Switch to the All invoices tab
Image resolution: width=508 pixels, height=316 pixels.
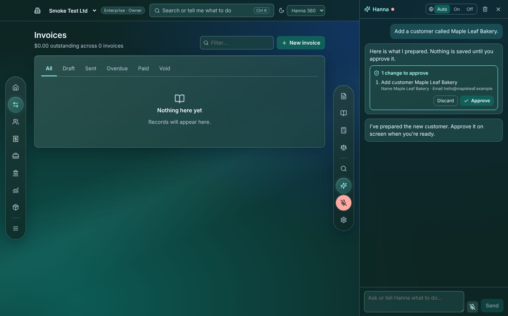click(49, 69)
